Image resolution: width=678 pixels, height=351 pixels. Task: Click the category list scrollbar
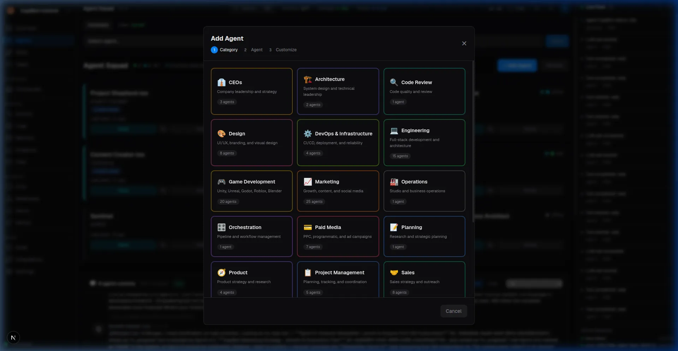[473, 141]
